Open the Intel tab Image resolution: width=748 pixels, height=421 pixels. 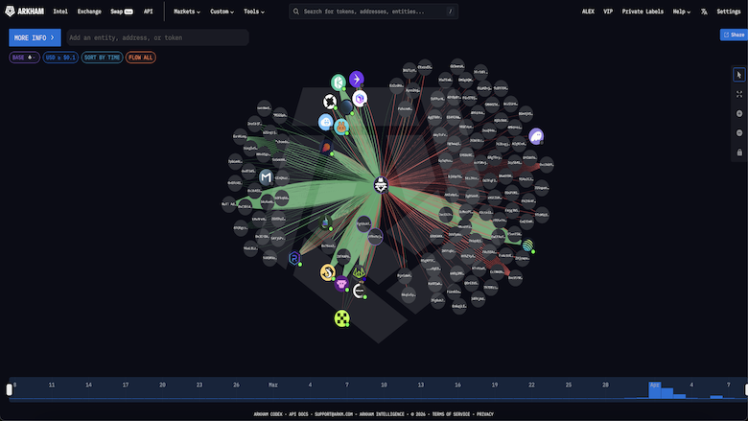[60, 12]
